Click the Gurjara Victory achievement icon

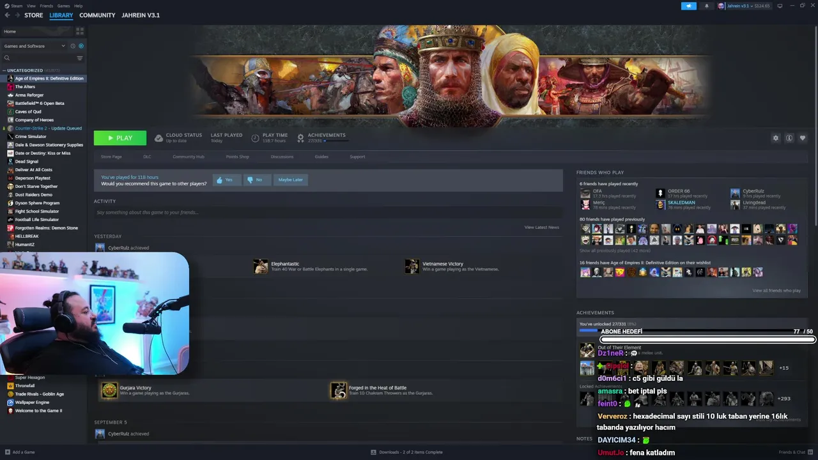coord(110,390)
